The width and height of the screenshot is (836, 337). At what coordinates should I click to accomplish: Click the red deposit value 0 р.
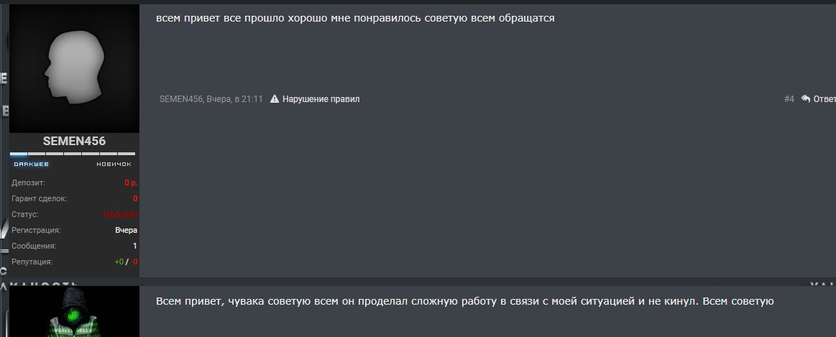pos(131,183)
